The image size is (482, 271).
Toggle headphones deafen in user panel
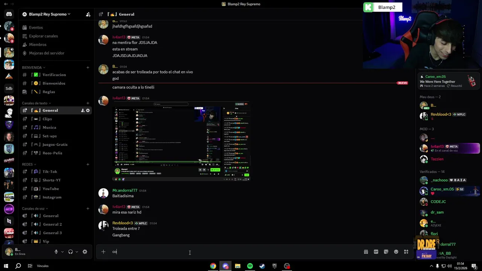coord(70,252)
